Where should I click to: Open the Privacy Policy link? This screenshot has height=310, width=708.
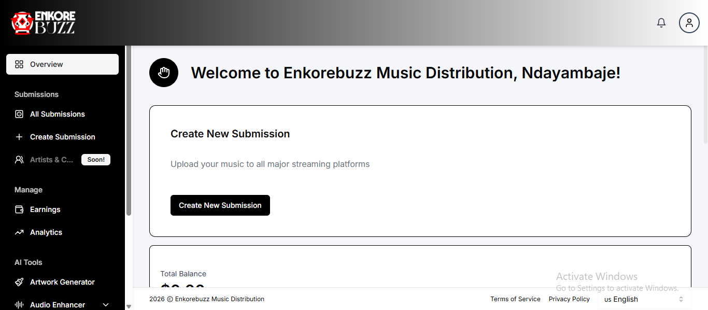pyautogui.click(x=569, y=299)
